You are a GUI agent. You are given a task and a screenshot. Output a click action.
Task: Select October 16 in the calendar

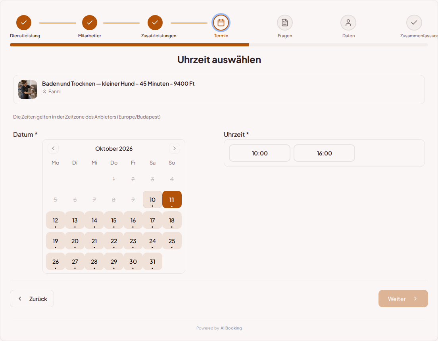(x=133, y=220)
